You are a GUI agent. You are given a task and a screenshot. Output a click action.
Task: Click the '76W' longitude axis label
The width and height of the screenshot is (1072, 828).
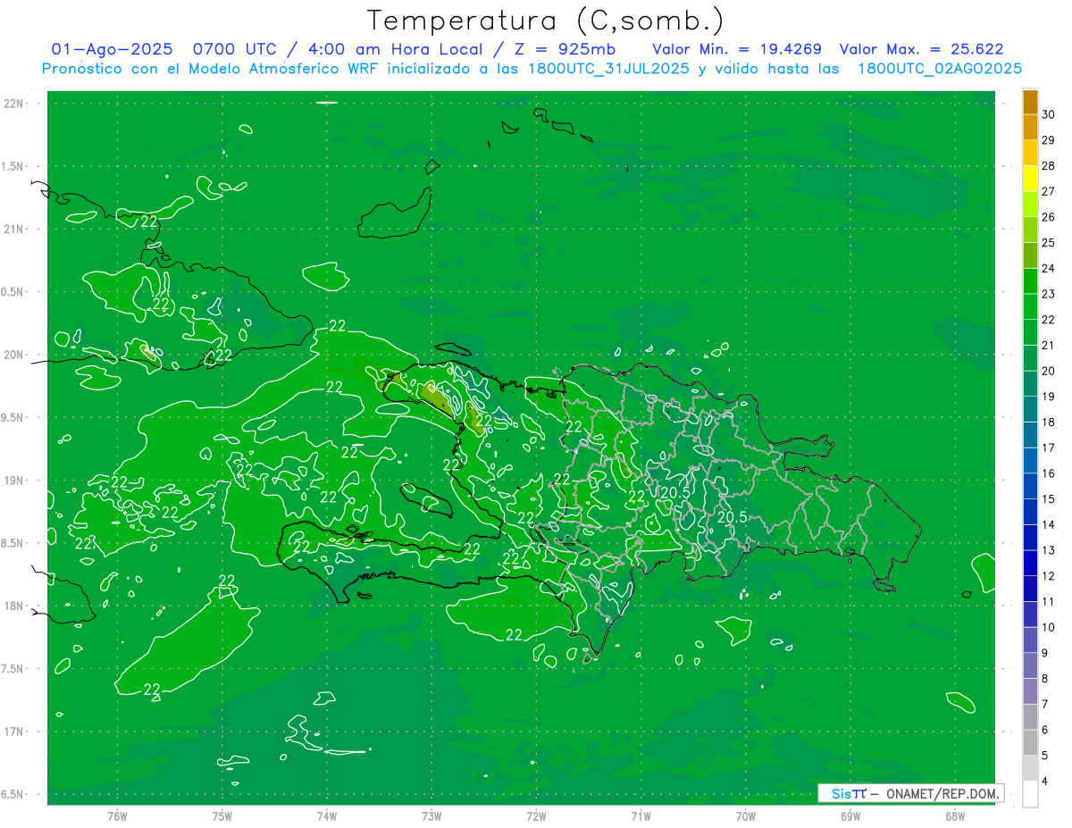point(117,815)
